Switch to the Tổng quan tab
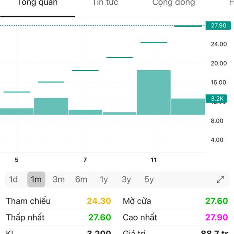 [x=37, y=3]
